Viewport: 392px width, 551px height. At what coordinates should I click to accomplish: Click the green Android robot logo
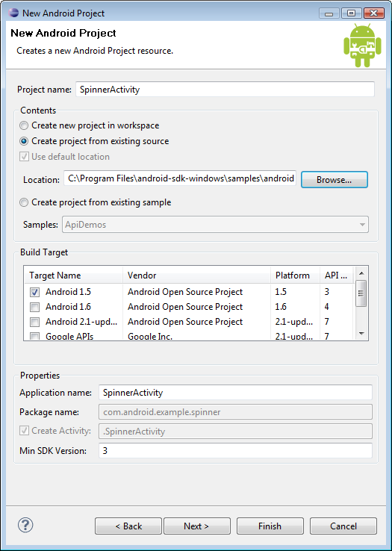[x=362, y=45]
